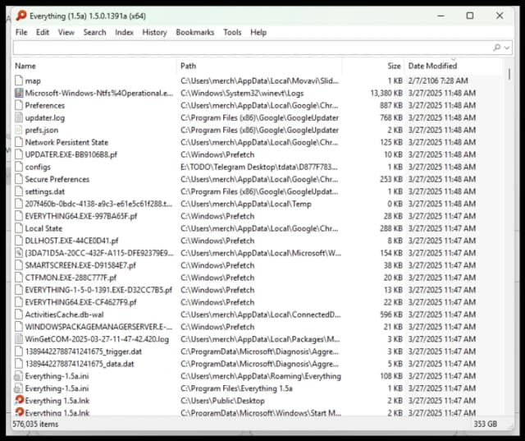Viewport: 525px width, 441px height.
Task: Click the icon beside prefs.json
Action: [x=19, y=130]
